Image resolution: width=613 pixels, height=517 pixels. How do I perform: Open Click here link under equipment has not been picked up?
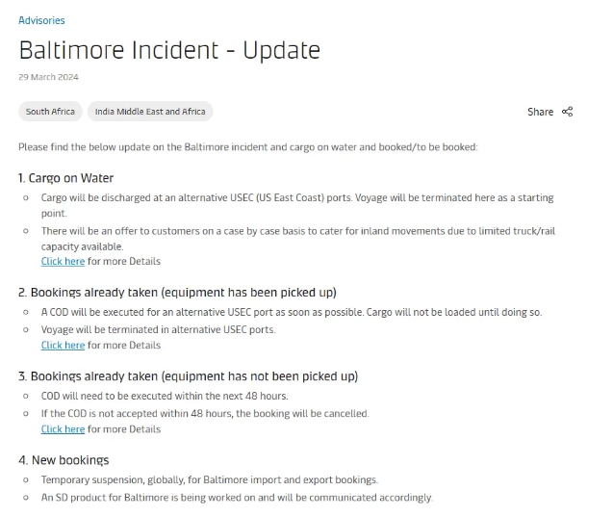click(x=63, y=429)
